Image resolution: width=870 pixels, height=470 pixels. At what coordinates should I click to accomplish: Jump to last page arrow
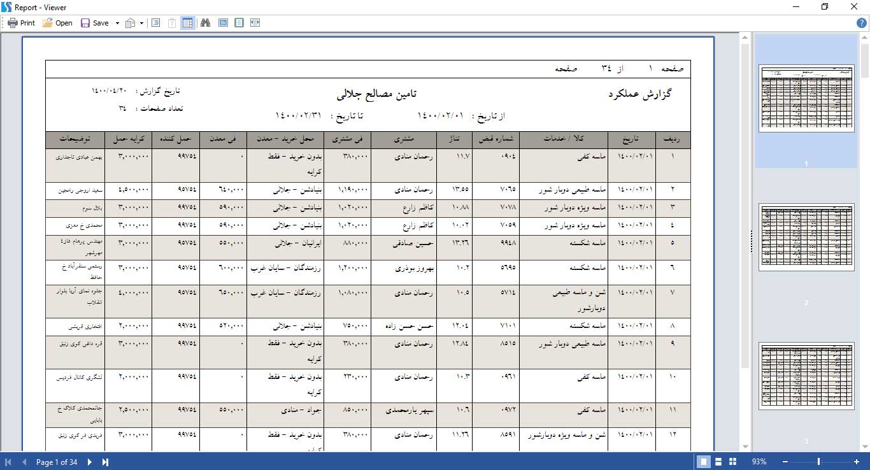[106, 462]
